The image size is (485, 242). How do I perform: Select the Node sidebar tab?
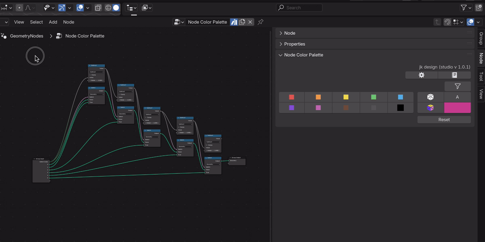click(481, 58)
